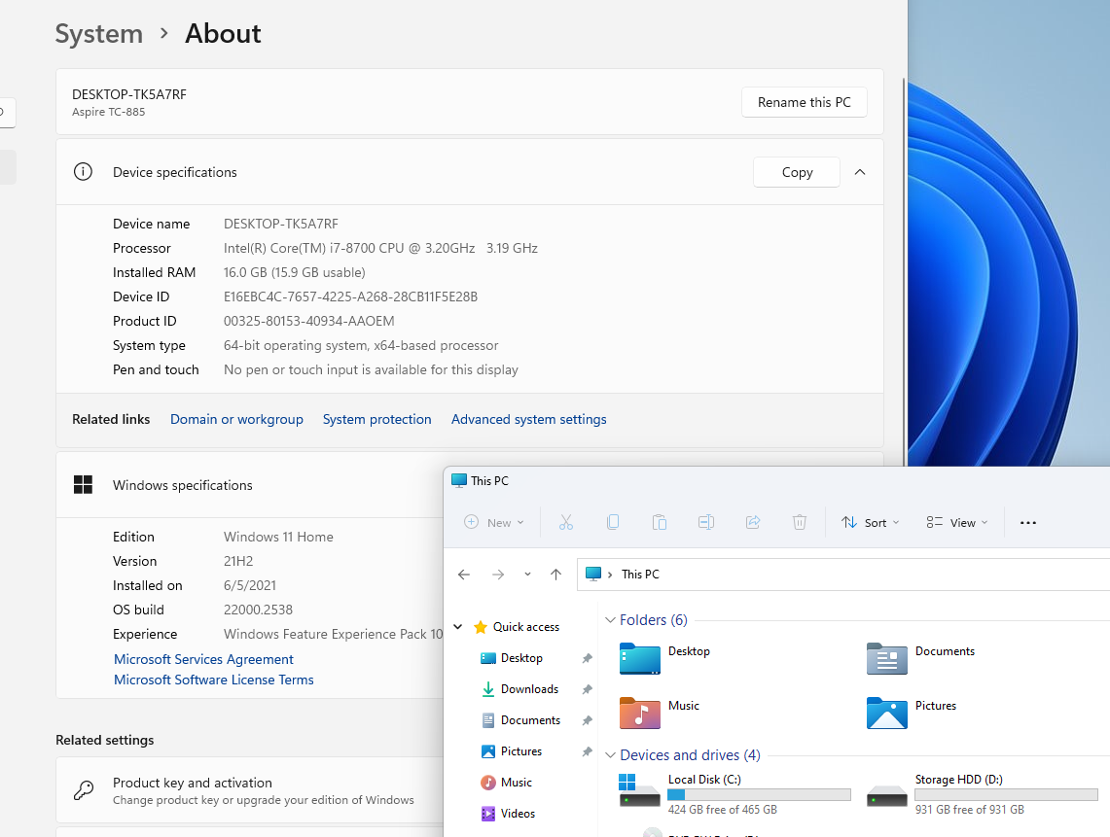Click the This PC monitor icon in address bar
This screenshot has width=1110, height=837.
(x=593, y=574)
